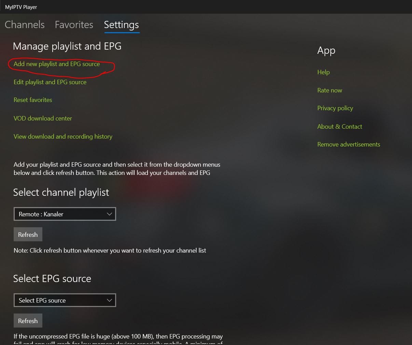Image resolution: width=412 pixels, height=345 pixels.
Task: Click the MyIPTV Player window title
Action: pos(21,7)
